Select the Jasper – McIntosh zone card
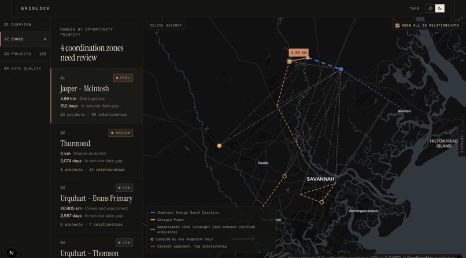 (97, 95)
